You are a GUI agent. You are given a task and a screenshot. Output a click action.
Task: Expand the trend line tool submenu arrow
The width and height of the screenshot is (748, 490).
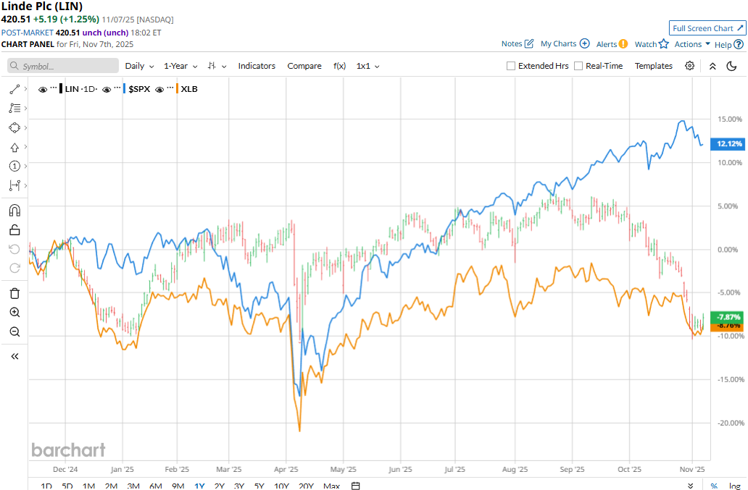click(x=25, y=89)
